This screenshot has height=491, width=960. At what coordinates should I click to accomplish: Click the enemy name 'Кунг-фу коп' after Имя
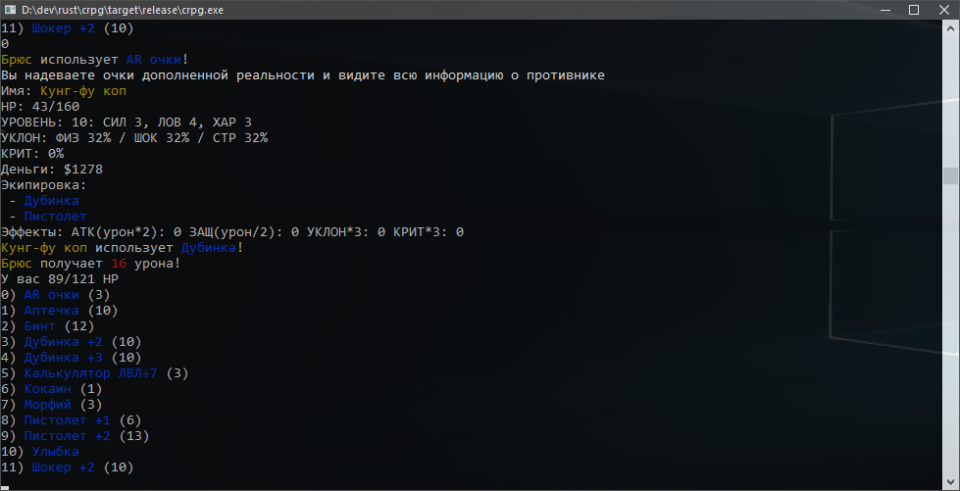(83, 90)
